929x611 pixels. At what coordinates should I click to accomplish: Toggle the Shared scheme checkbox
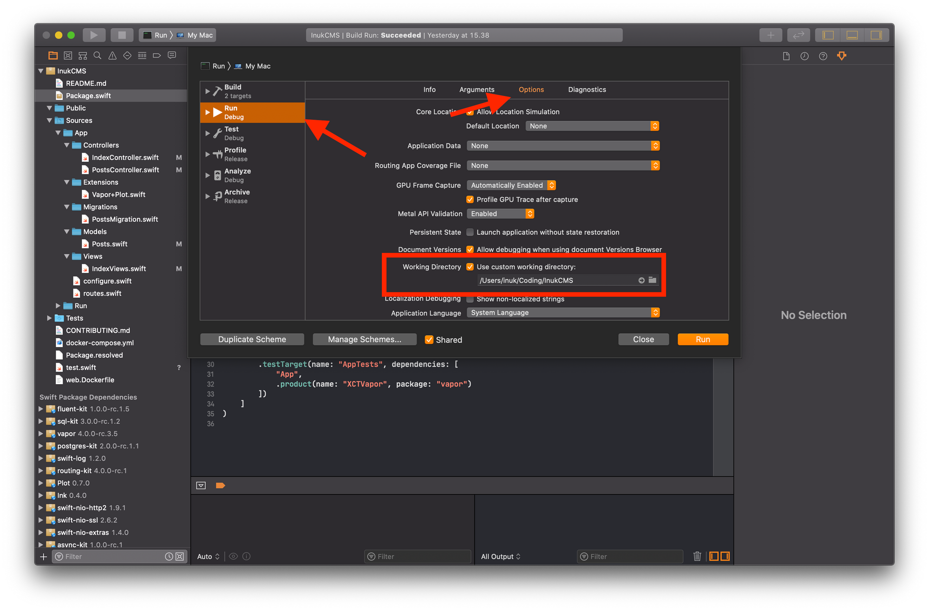(429, 340)
